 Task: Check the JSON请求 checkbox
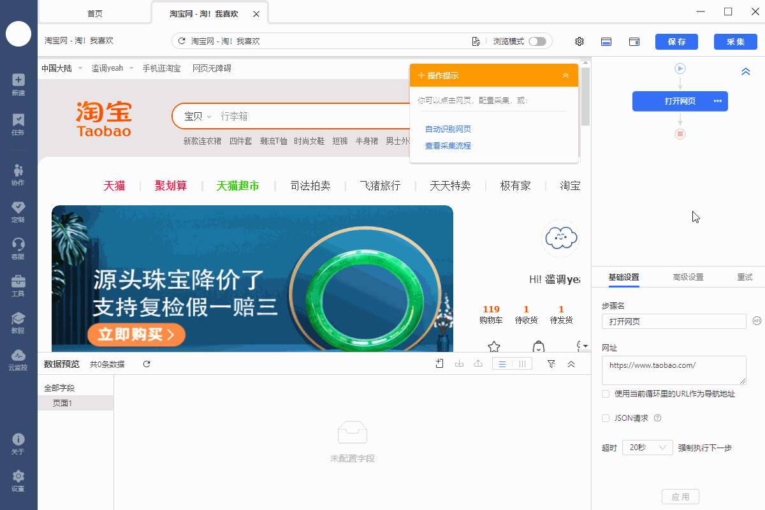[x=606, y=418]
